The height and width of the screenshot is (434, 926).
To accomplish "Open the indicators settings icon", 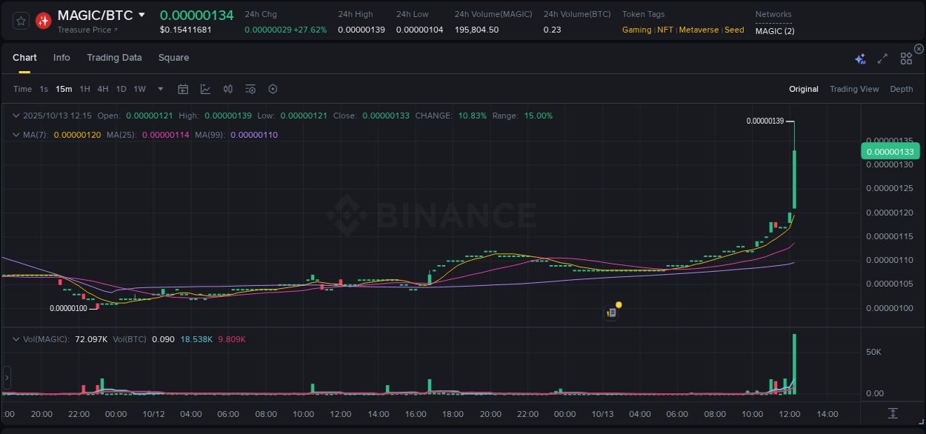I will [x=250, y=89].
